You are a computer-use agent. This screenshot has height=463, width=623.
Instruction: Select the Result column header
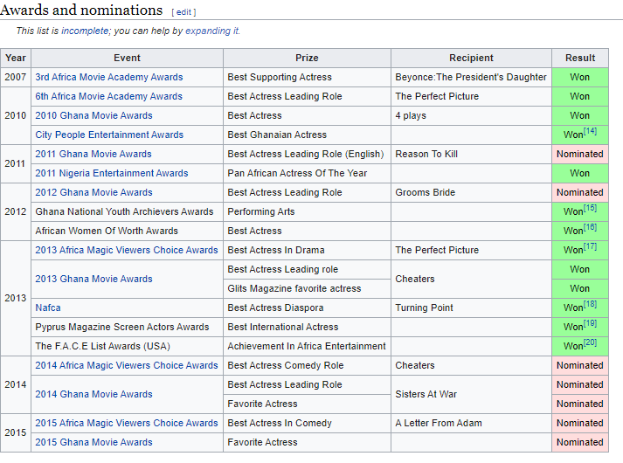point(580,58)
